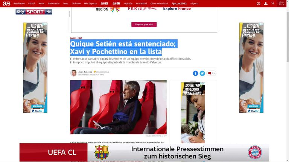Select the Motor menu item

click(x=41, y=3)
